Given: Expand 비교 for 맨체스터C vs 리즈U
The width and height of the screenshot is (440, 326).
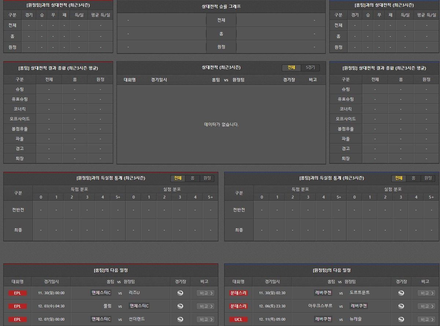Looking at the screenshot, I should (x=205, y=293).
